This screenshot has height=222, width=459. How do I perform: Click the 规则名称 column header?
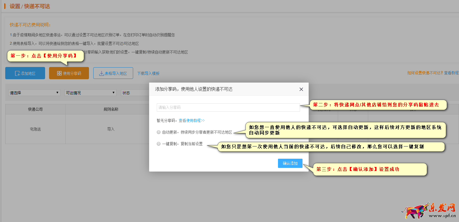tap(111, 109)
